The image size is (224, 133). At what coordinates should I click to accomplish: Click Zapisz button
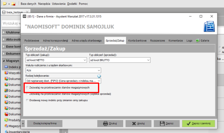[x=167, y=124]
